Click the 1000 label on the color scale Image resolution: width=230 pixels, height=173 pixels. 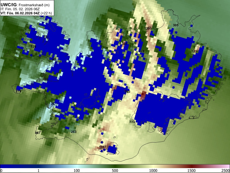click(153, 171)
